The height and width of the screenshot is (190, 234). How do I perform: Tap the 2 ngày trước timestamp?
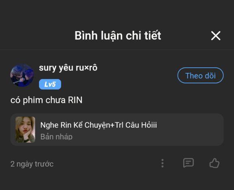pyautogui.click(x=32, y=164)
